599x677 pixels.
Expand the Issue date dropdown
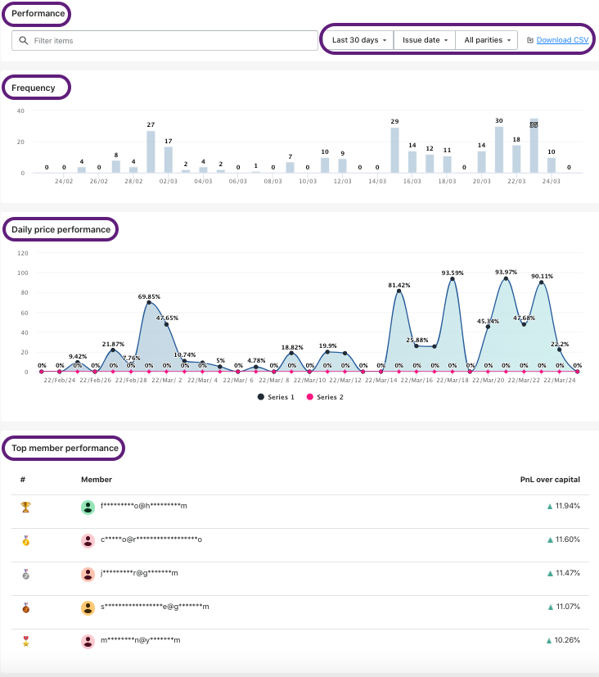(425, 40)
